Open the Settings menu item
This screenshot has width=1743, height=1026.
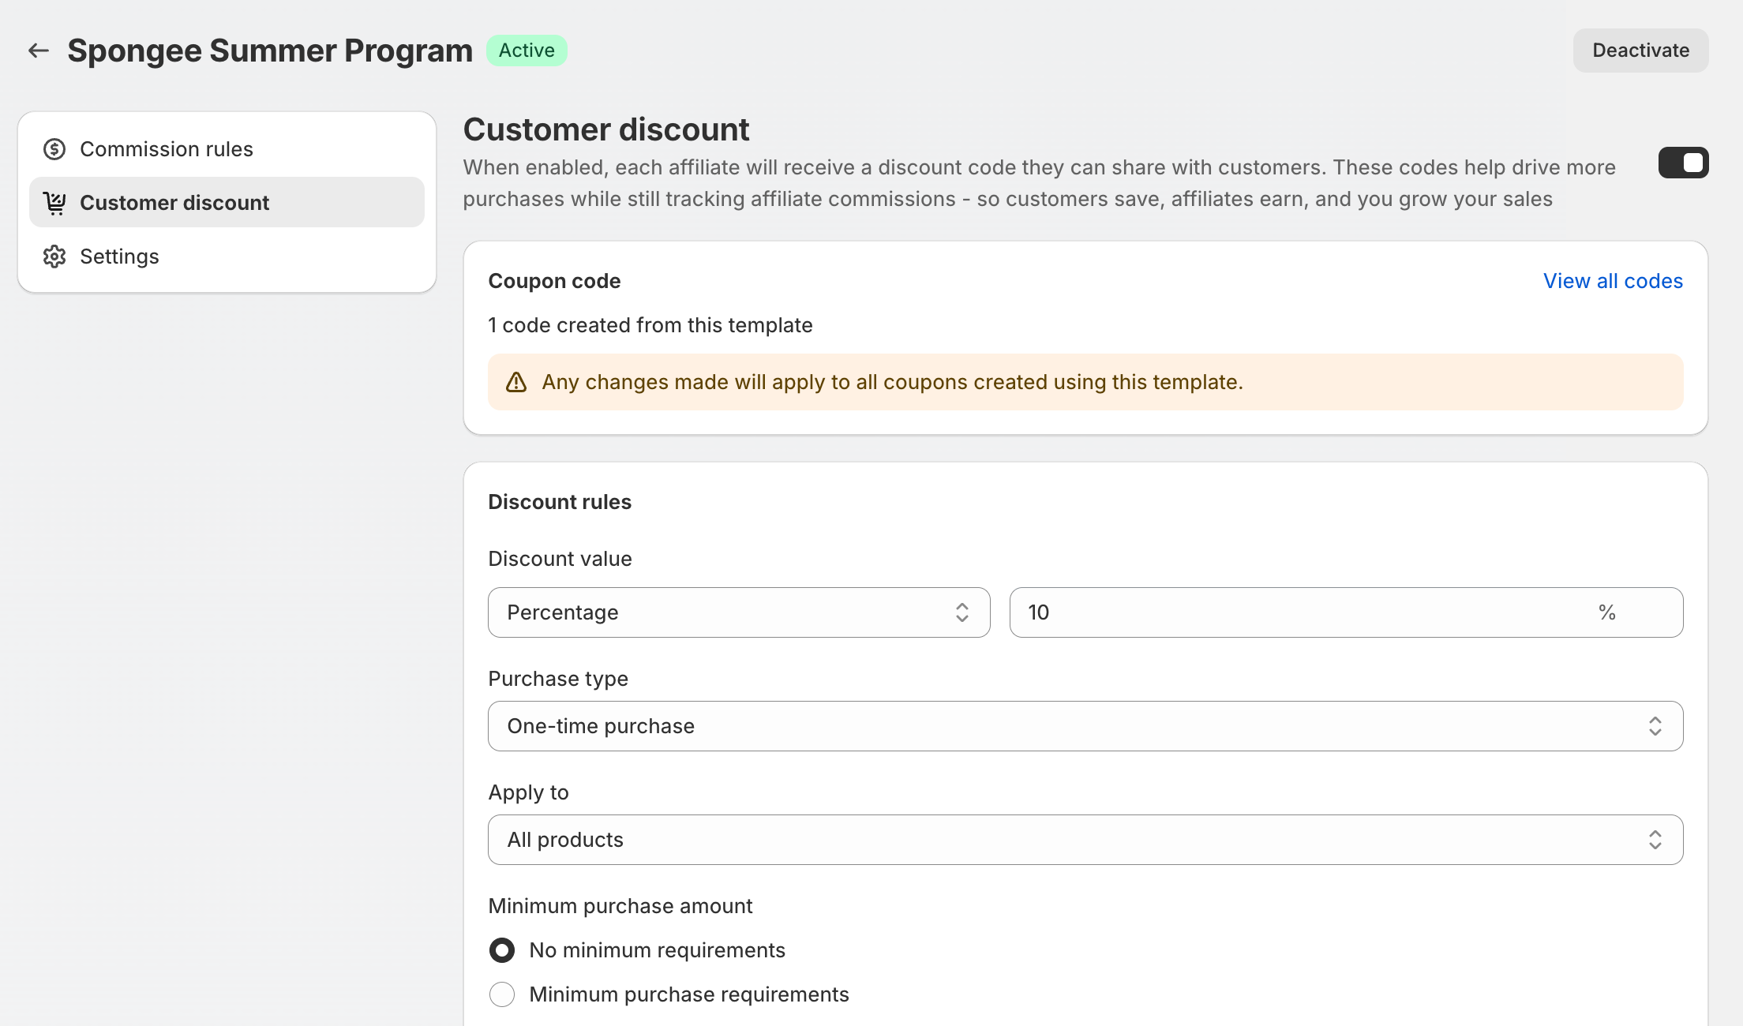[119, 256]
